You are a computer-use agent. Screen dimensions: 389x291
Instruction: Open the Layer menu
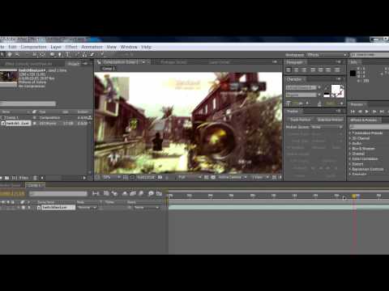[56, 47]
